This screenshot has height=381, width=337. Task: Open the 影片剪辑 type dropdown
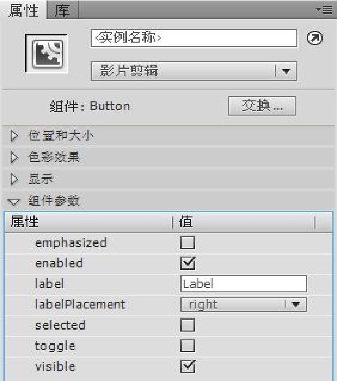[194, 72]
